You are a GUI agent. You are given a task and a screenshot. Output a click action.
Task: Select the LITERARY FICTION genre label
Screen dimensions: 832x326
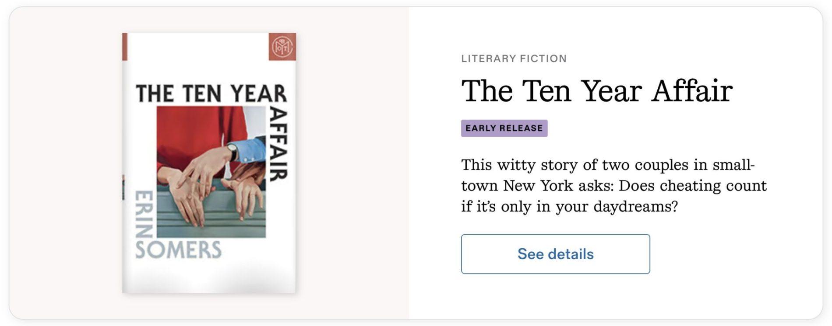[x=514, y=59]
